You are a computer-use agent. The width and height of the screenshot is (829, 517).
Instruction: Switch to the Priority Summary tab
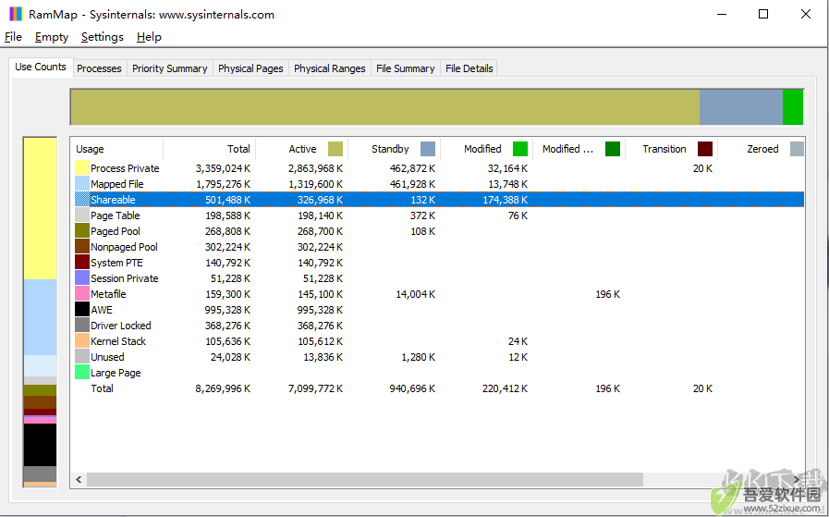coord(170,68)
